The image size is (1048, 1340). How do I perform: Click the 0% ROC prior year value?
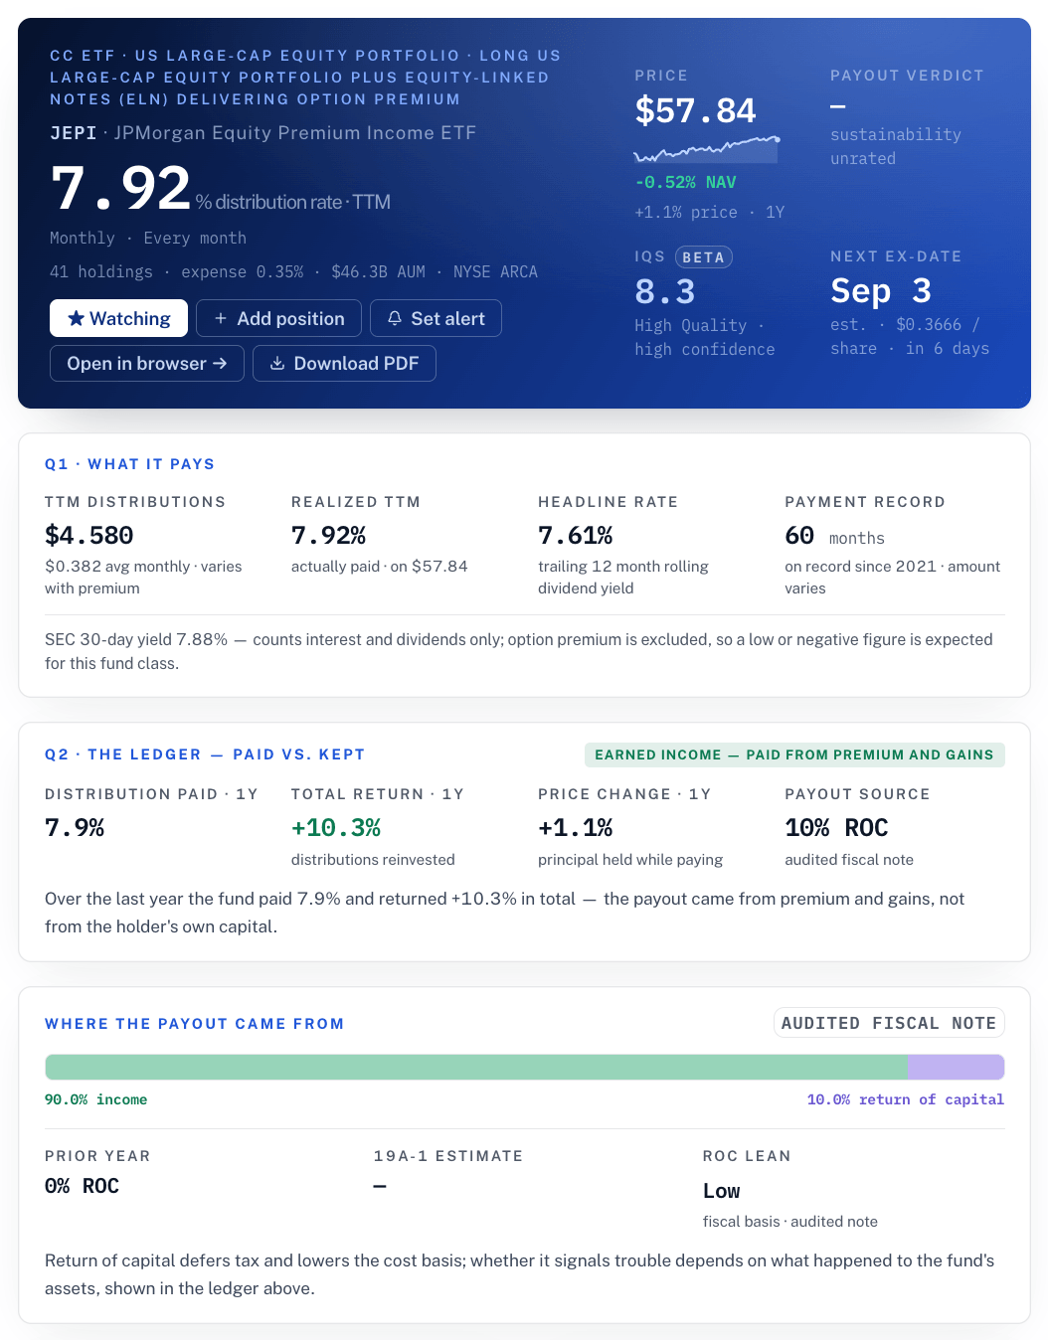[x=82, y=1186]
